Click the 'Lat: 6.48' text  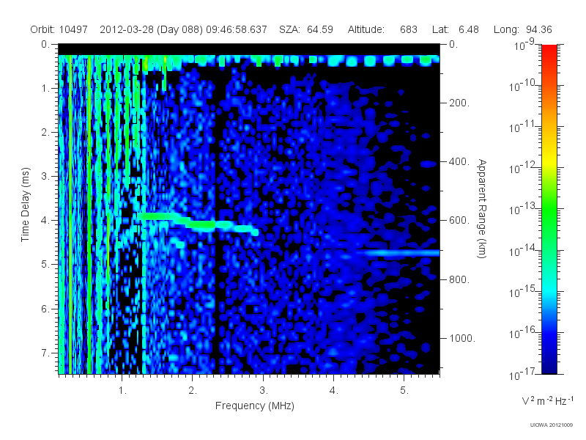pyautogui.click(x=455, y=29)
